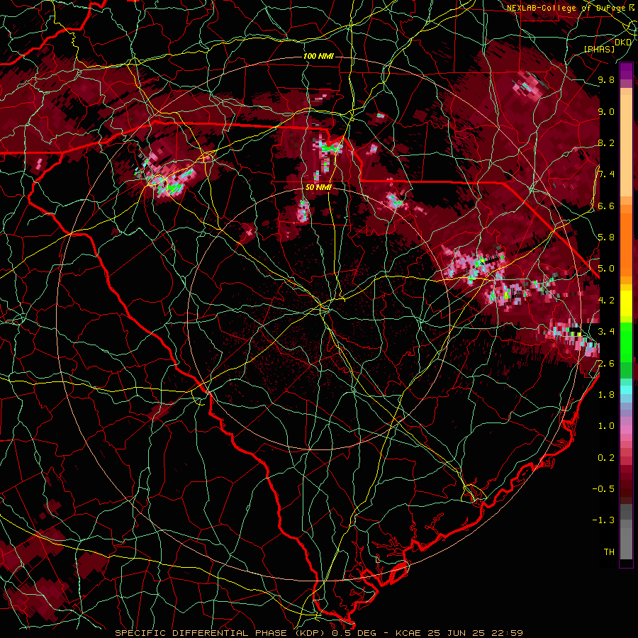The image size is (638, 638).
Task: Click the 1.0 scale value label
Action: click(x=606, y=425)
